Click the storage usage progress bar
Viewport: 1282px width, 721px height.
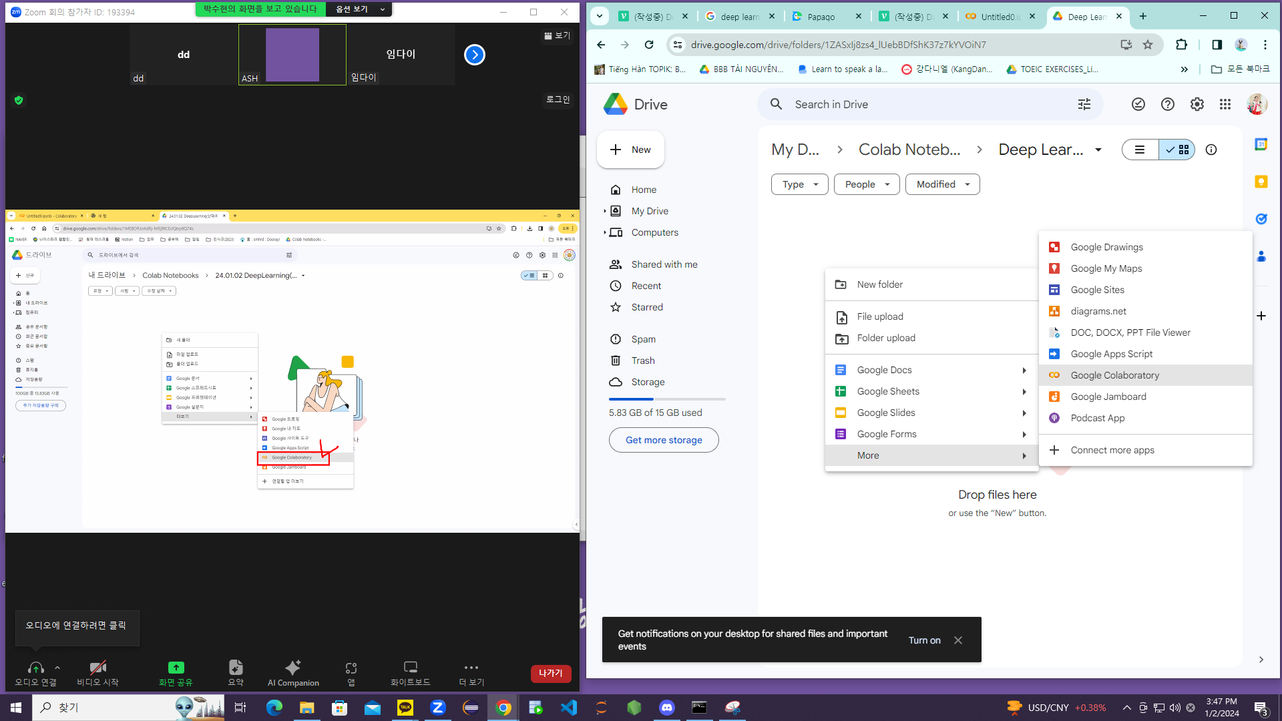666,399
